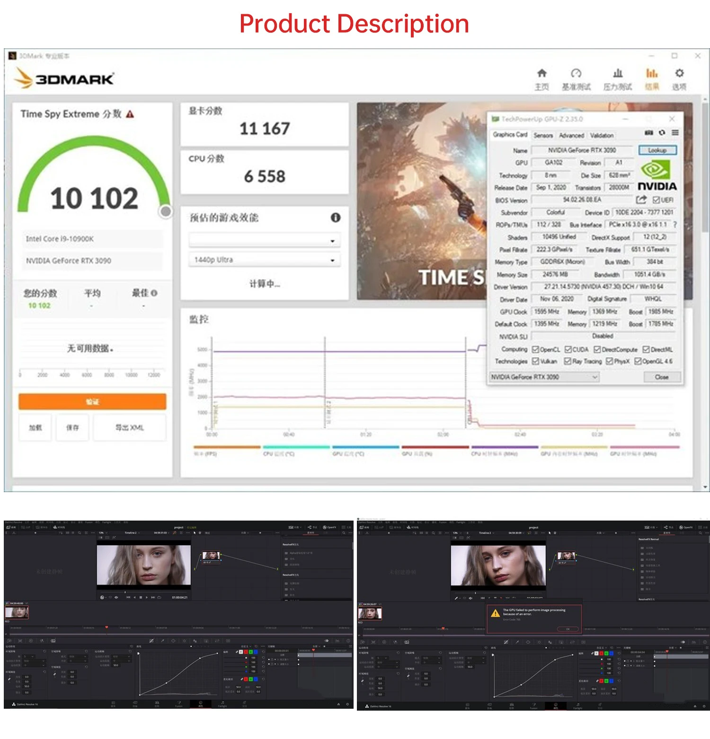Click green channel swatch in error-free Resolve curves
Screen dimensions: 710x739
[x=251, y=652]
